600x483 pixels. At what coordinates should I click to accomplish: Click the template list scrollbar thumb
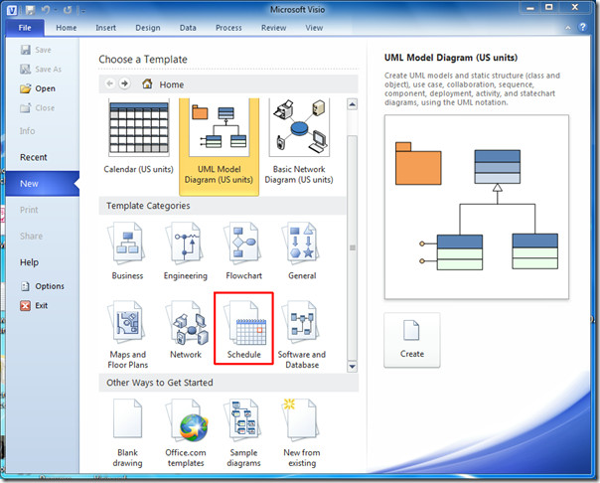coord(352,247)
